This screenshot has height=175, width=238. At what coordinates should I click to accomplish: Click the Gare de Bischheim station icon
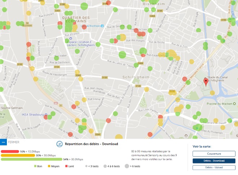click(103, 26)
